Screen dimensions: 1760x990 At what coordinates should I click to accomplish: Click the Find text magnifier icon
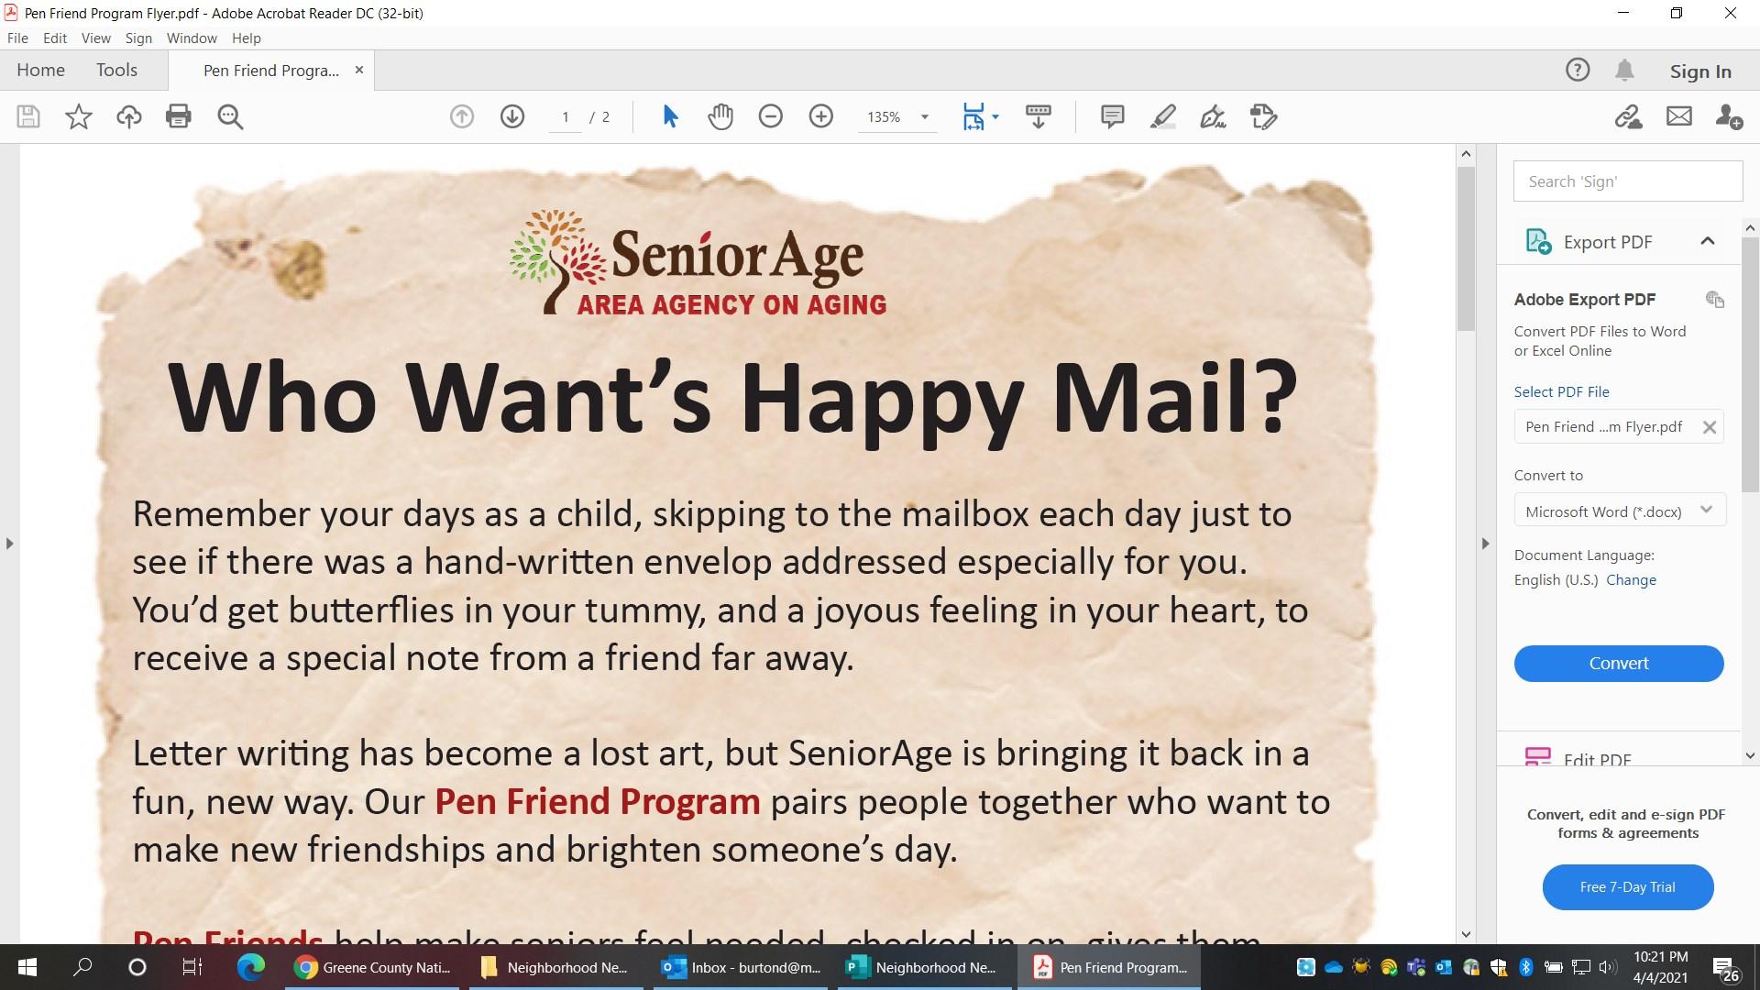[x=230, y=116]
